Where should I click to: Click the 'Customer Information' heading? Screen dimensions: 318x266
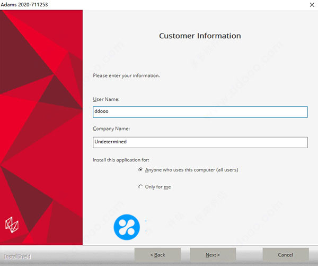tap(200, 36)
